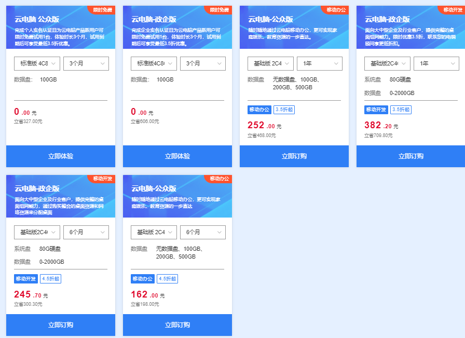The height and width of the screenshot is (338, 465).
Task: Expand the 基础版 2C4 dropdown in the 162.00元 card
Action: pos(154,233)
